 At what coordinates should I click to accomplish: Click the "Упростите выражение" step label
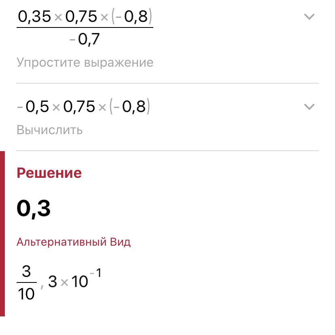(85, 63)
